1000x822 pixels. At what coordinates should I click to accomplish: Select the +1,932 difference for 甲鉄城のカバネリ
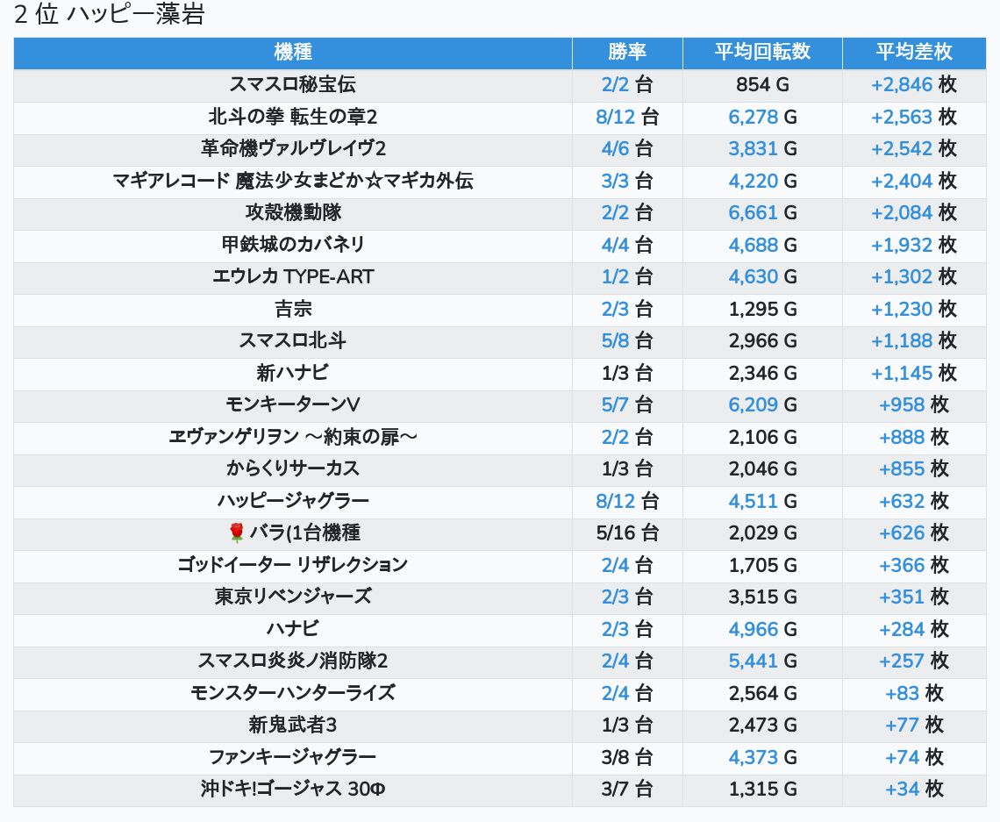pyautogui.click(x=901, y=245)
